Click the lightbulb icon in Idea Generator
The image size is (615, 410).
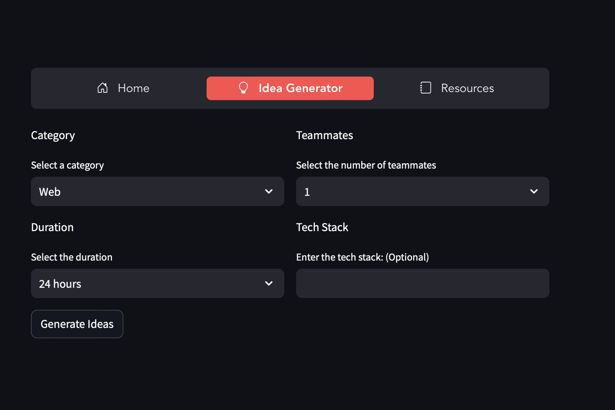(x=243, y=88)
